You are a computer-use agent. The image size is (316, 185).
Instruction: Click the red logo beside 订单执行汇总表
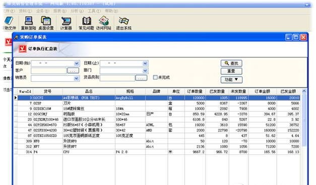click(22, 48)
